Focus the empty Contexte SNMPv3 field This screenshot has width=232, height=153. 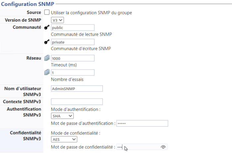point(77,102)
